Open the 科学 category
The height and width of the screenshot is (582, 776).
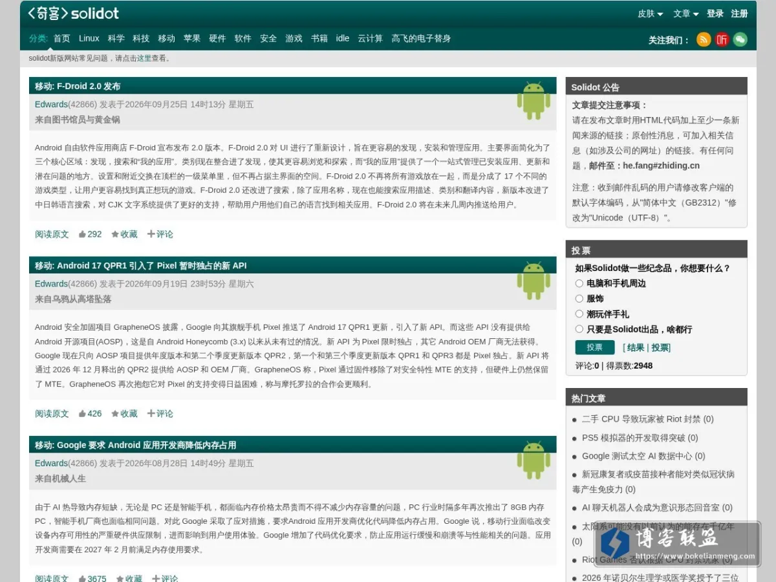tap(116, 38)
